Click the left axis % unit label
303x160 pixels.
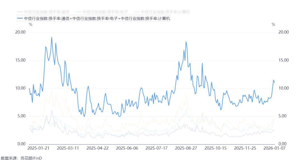(31, 25)
